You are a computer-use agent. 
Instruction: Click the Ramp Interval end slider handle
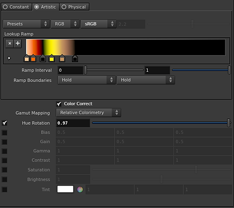tap(229, 70)
